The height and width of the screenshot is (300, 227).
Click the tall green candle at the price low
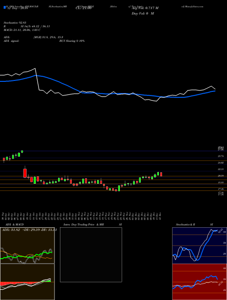(119, 188)
